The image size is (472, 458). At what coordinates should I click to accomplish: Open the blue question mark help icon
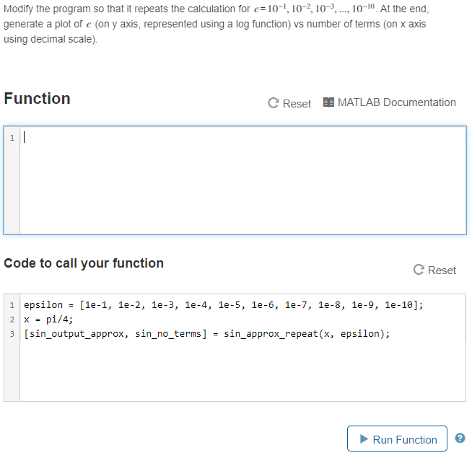click(x=460, y=438)
